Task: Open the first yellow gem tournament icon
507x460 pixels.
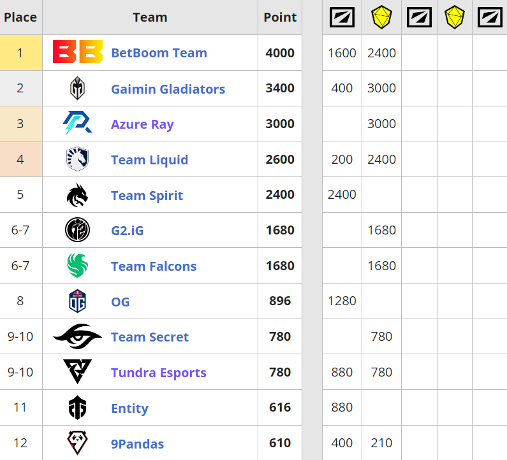Action: (381, 17)
